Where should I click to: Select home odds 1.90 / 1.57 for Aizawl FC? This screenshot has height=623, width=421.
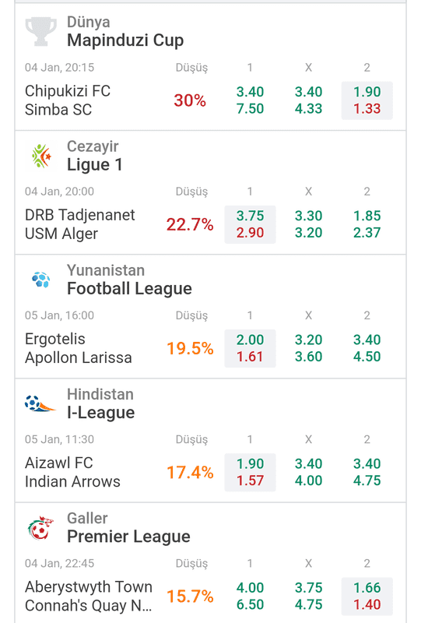pyautogui.click(x=251, y=473)
